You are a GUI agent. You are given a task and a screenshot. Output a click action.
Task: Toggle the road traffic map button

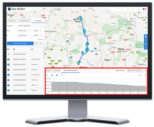146,36
